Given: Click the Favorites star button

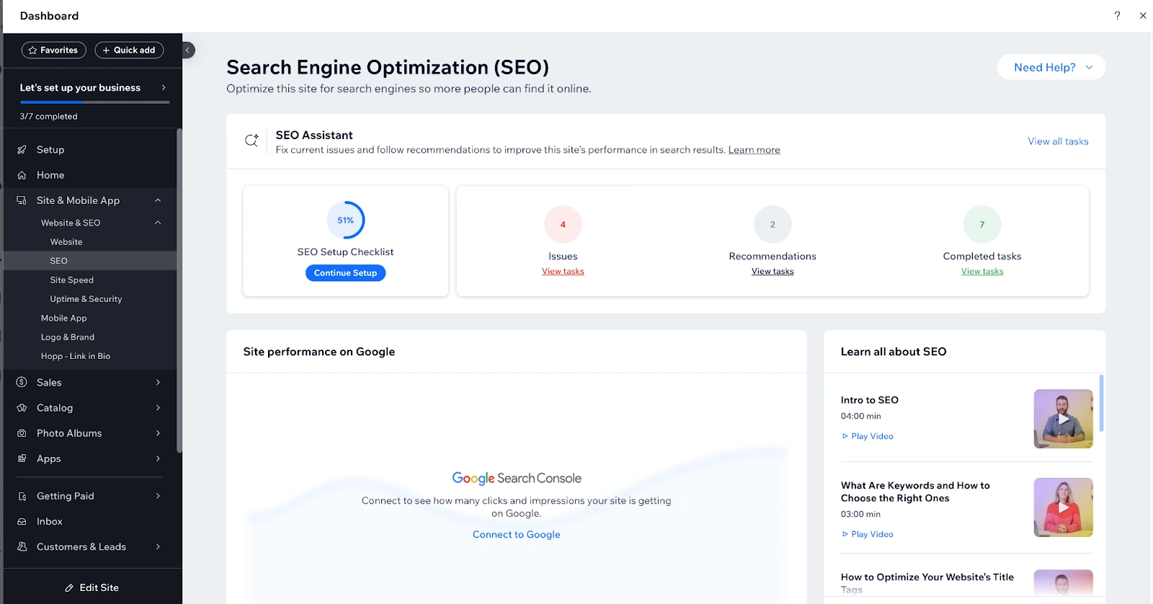Looking at the screenshot, I should [x=53, y=50].
